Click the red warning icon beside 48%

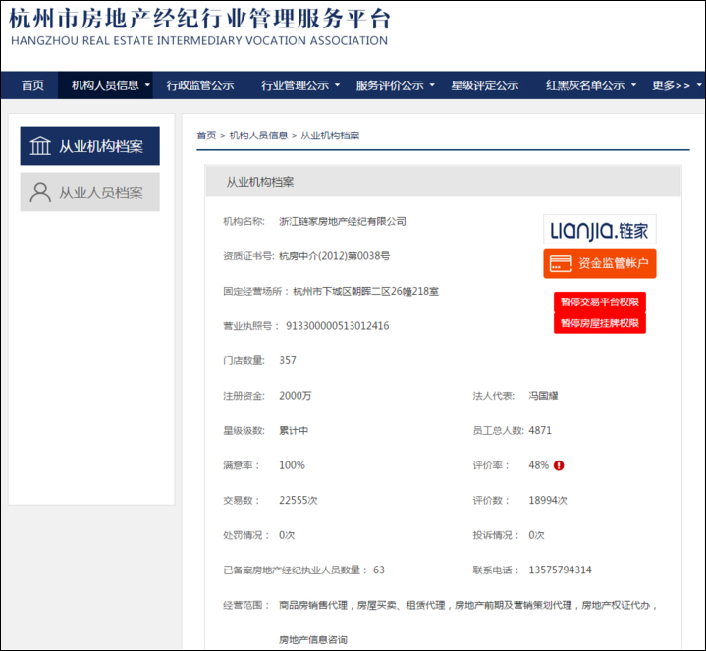click(x=559, y=465)
